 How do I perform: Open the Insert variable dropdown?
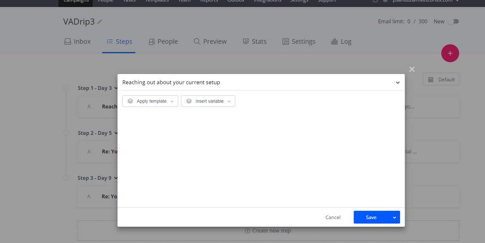pos(208,101)
